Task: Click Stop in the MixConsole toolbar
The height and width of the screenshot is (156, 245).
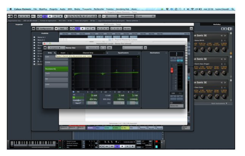Action: pos(83,29)
